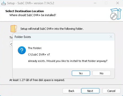Image resolution: width=123 pixels, height=96 pixels.
Task: Click 'Setup will install SubC DVR+' text
Action: tap(52, 29)
